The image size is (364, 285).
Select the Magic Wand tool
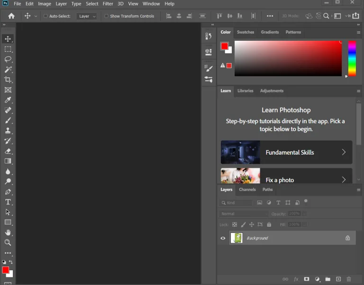8,69
